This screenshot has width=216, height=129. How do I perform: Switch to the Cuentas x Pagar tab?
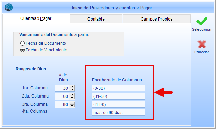[x=36, y=18]
